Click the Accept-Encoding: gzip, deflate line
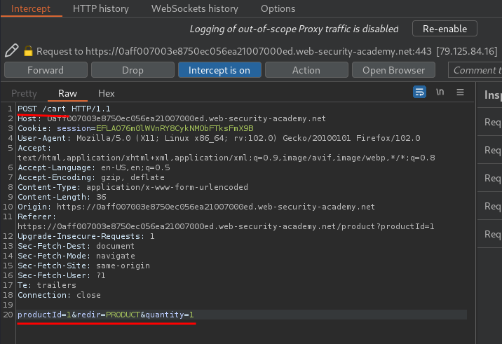 tap(91, 177)
